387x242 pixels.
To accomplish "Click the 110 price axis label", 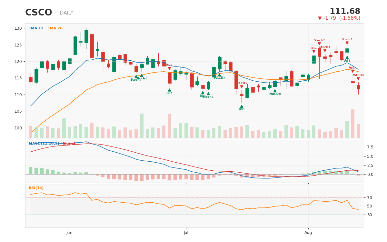I will click(x=18, y=95).
